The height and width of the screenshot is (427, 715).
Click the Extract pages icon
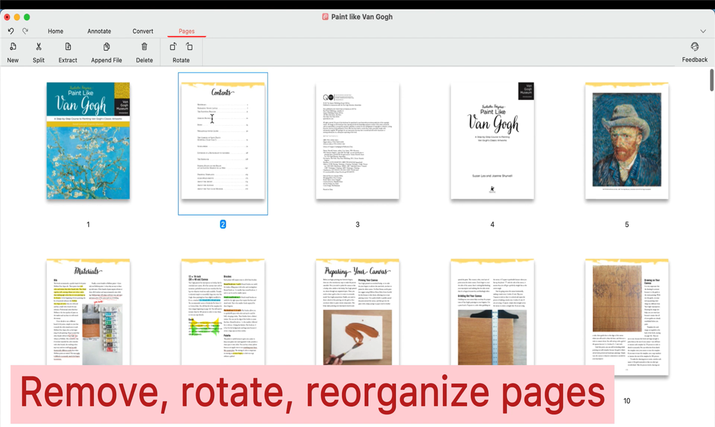68,47
